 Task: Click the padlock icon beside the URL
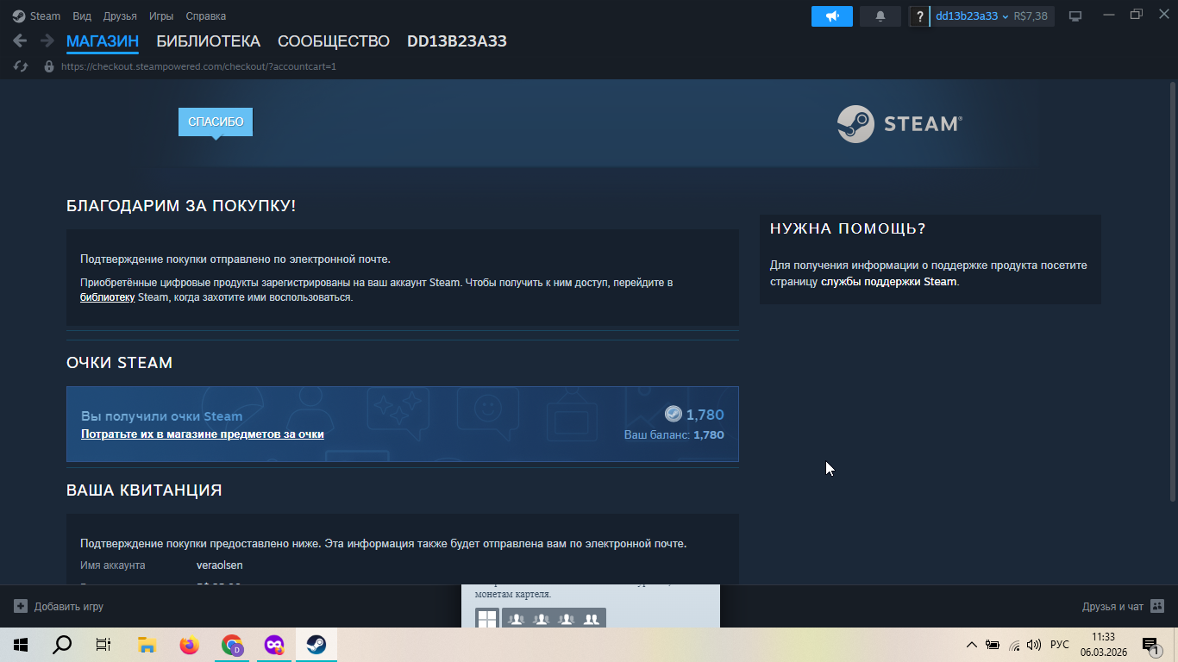pyautogui.click(x=49, y=66)
